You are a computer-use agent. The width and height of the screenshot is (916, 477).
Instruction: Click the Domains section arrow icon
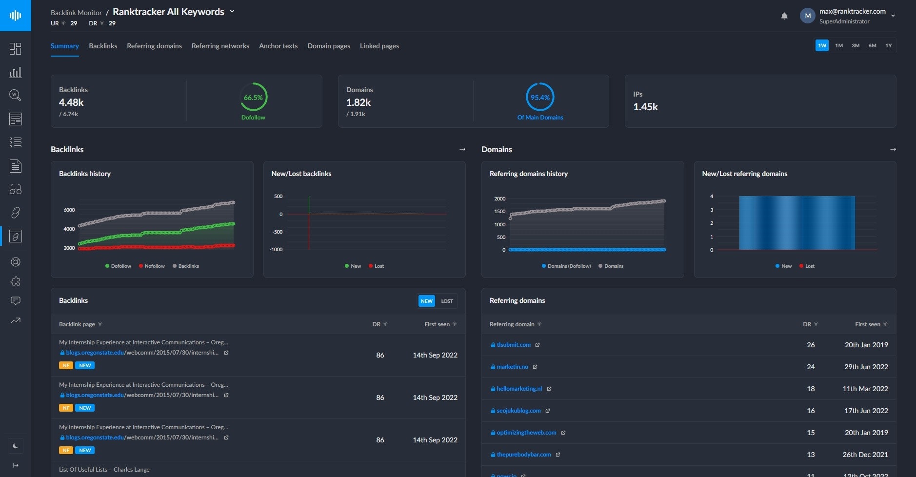(x=893, y=149)
